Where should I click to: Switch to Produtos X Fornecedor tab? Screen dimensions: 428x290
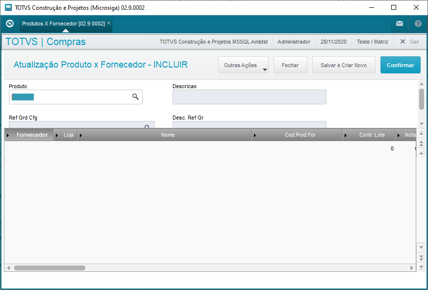[63, 24]
